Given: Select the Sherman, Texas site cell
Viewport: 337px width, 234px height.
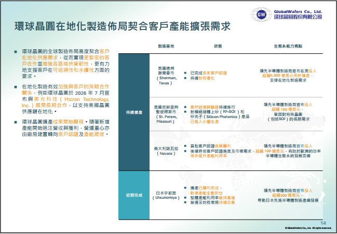Looking at the screenshot, I should (166, 76).
